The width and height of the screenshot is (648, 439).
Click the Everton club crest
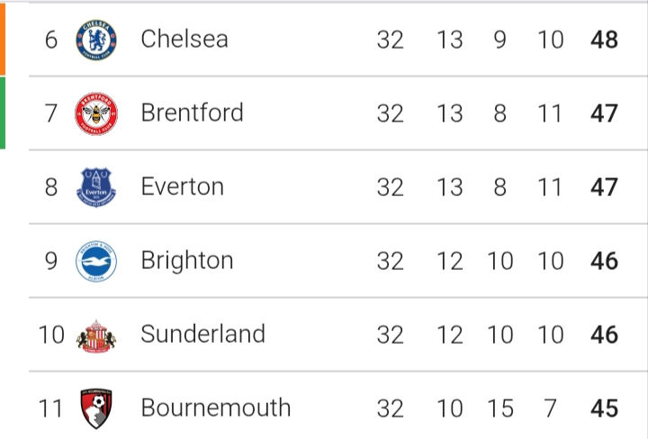[x=96, y=187]
